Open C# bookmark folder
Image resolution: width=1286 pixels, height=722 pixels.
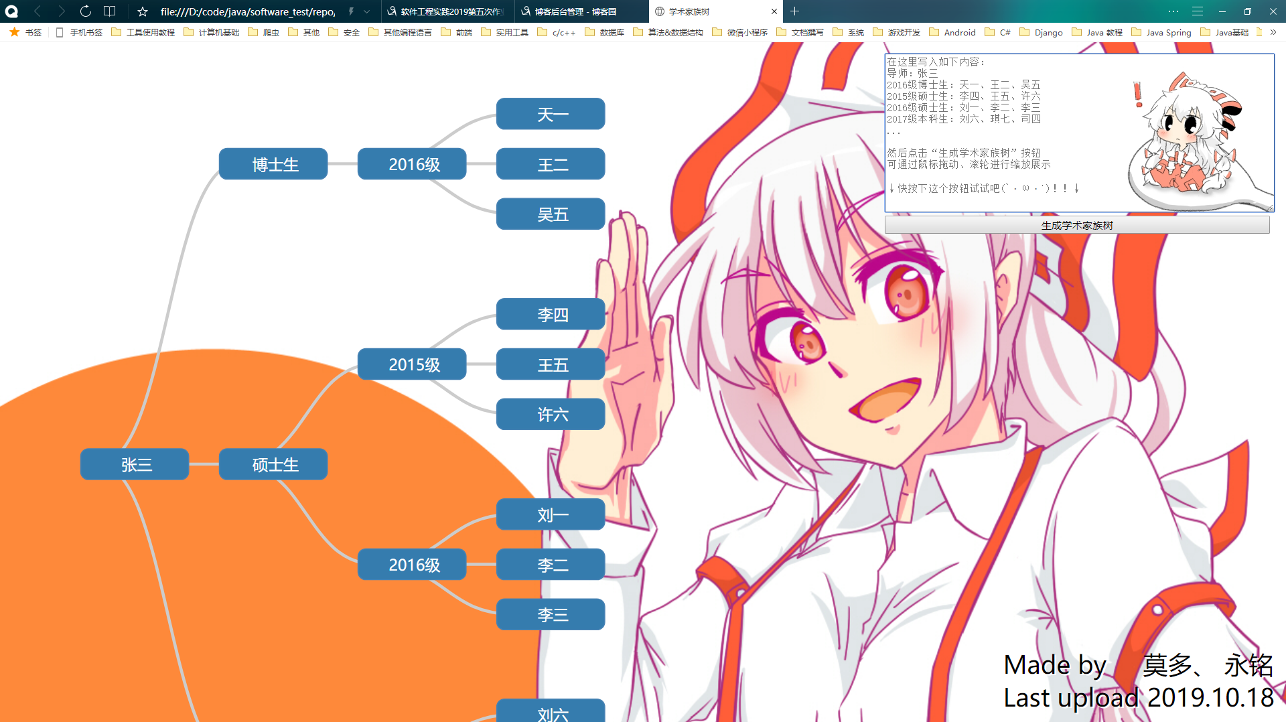coord(998,32)
